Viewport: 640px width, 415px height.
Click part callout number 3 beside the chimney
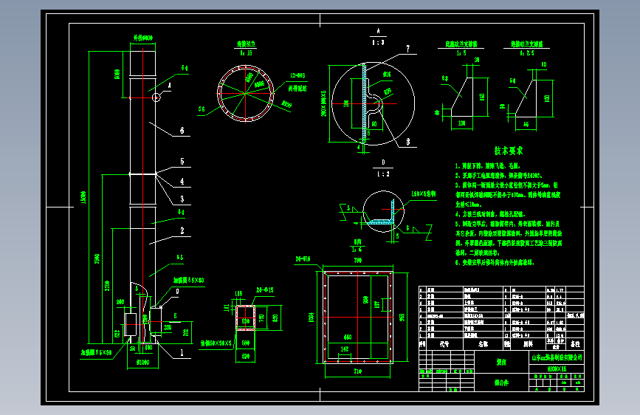pyautogui.click(x=182, y=199)
